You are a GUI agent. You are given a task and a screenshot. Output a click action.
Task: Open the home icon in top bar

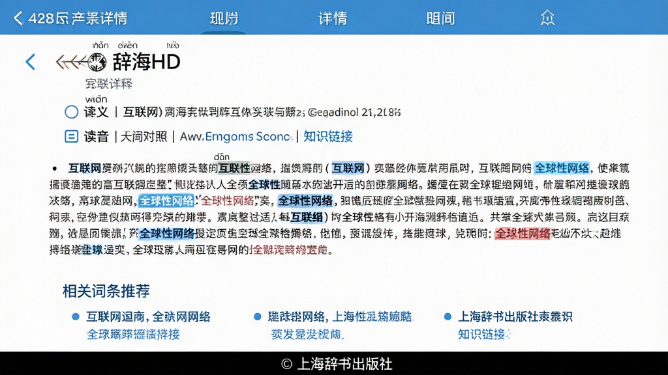pos(547,18)
